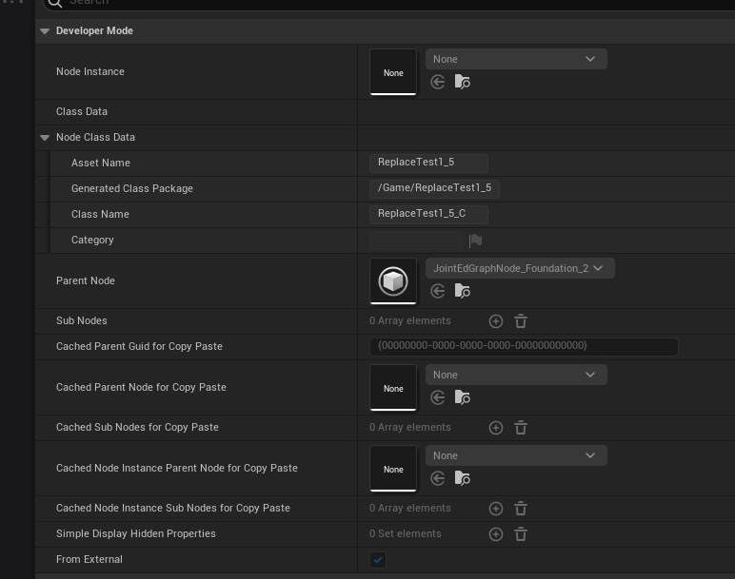Click the Parent Node asset thumbnail
The image size is (735, 579).
393,281
